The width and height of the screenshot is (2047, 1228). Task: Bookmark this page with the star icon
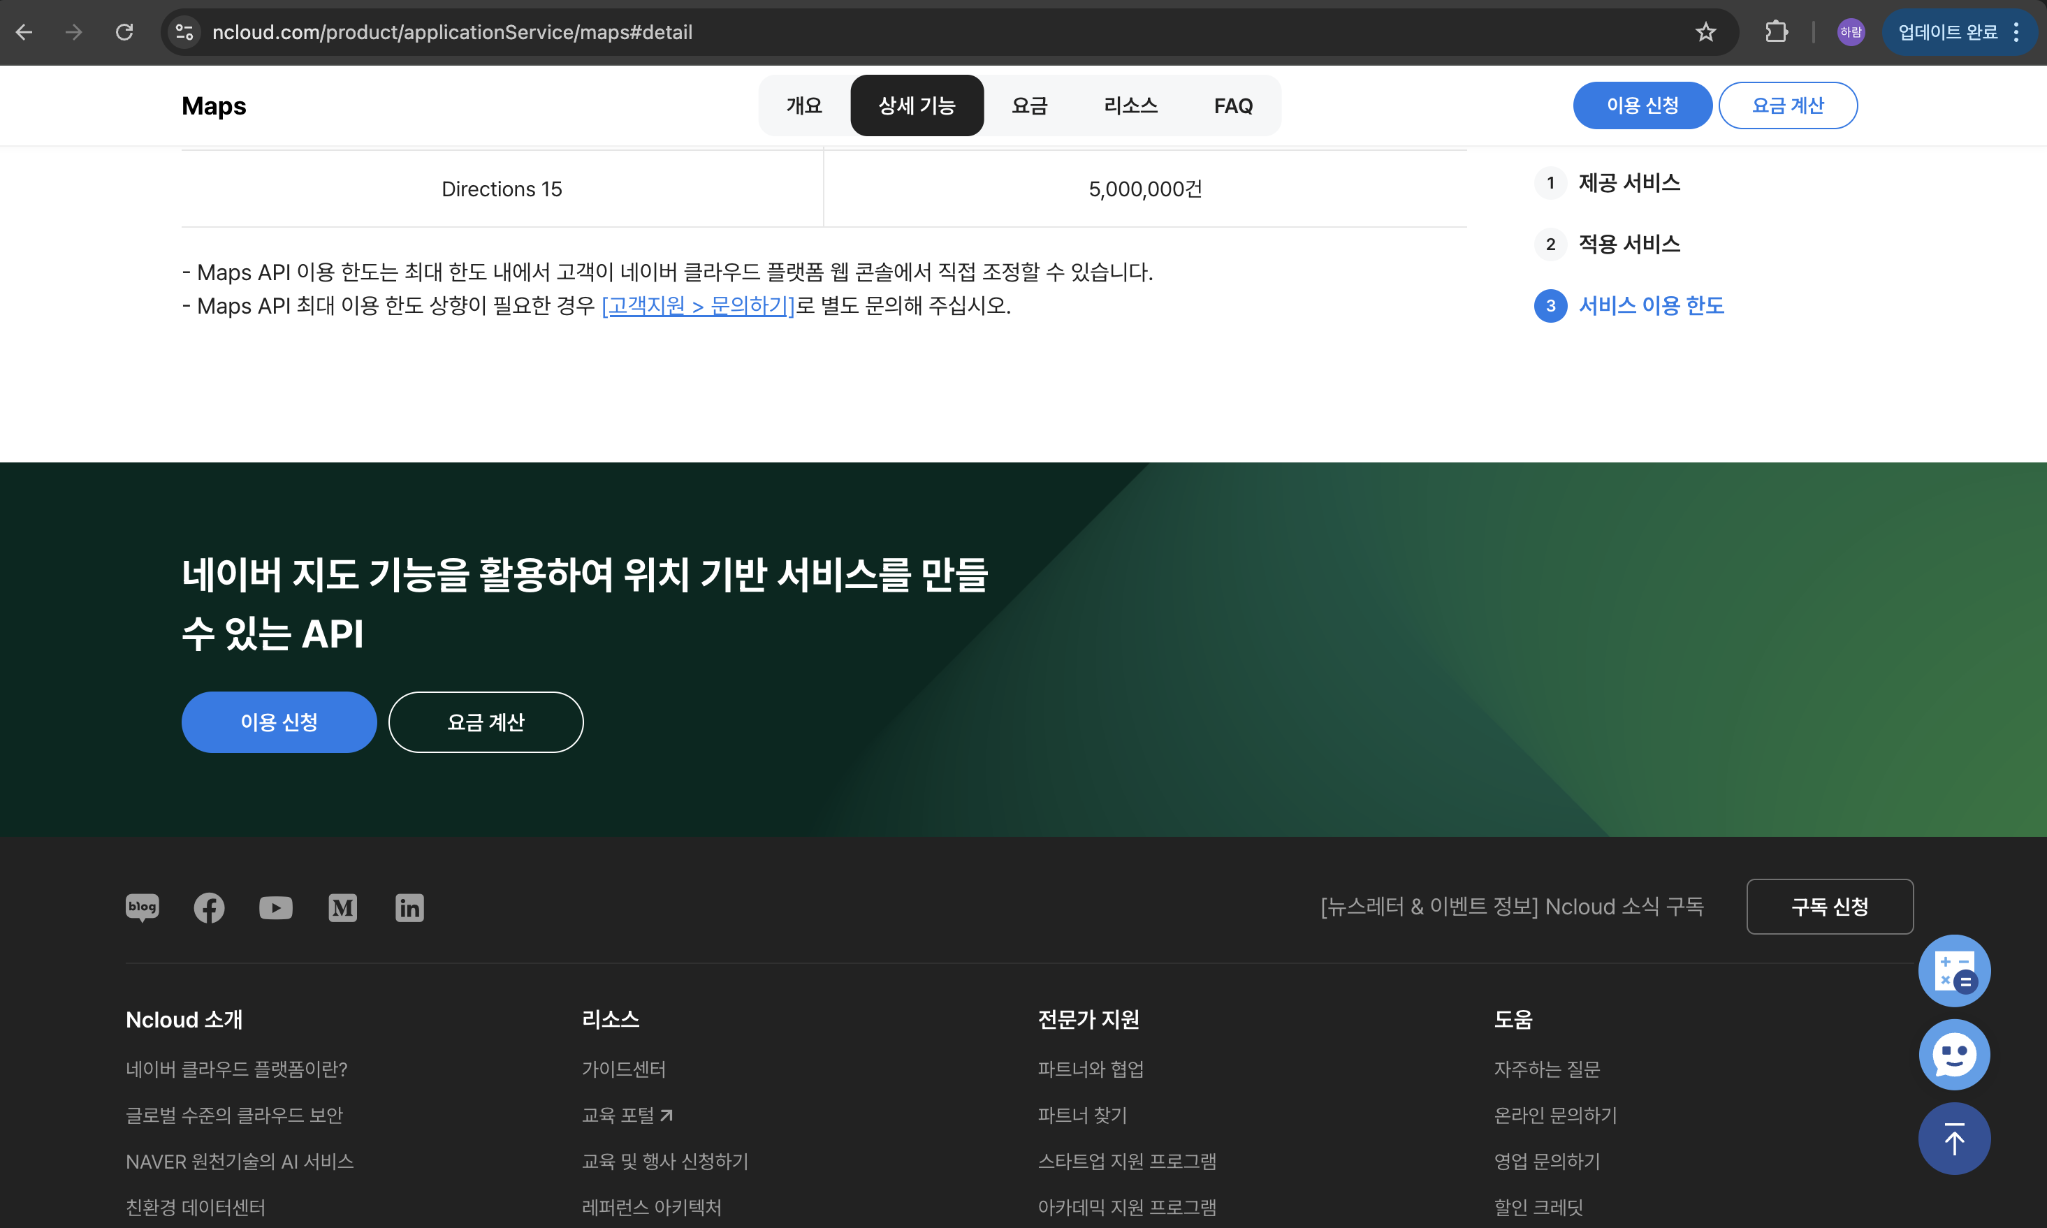(1705, 32)
